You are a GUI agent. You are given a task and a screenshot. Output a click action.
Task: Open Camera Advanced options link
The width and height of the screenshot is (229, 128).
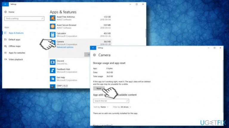click(65, 47)
